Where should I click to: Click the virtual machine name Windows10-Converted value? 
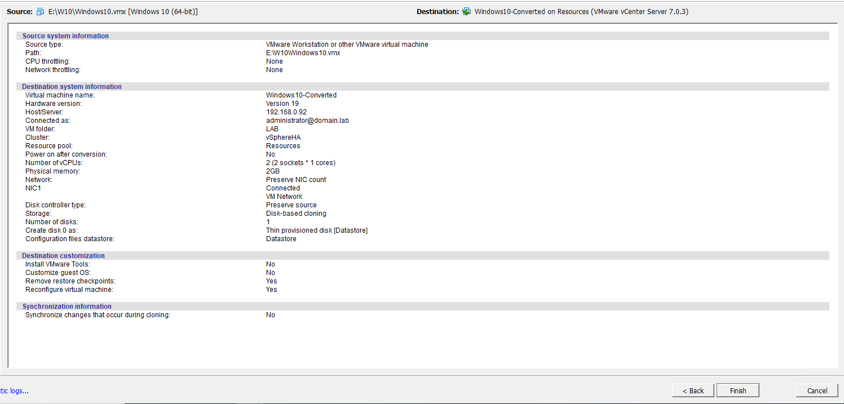(x=301, y=95)
